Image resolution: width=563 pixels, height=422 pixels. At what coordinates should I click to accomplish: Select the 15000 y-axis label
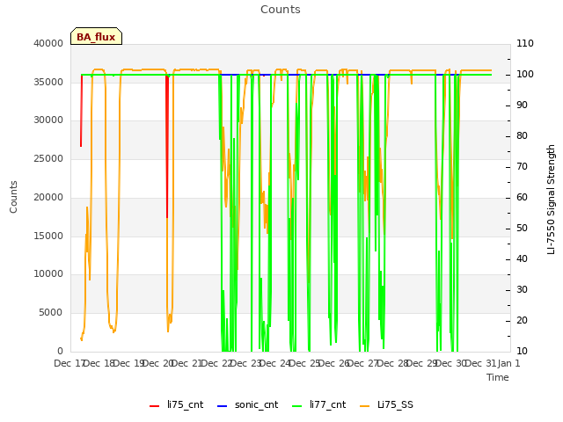tap(48, 236)
